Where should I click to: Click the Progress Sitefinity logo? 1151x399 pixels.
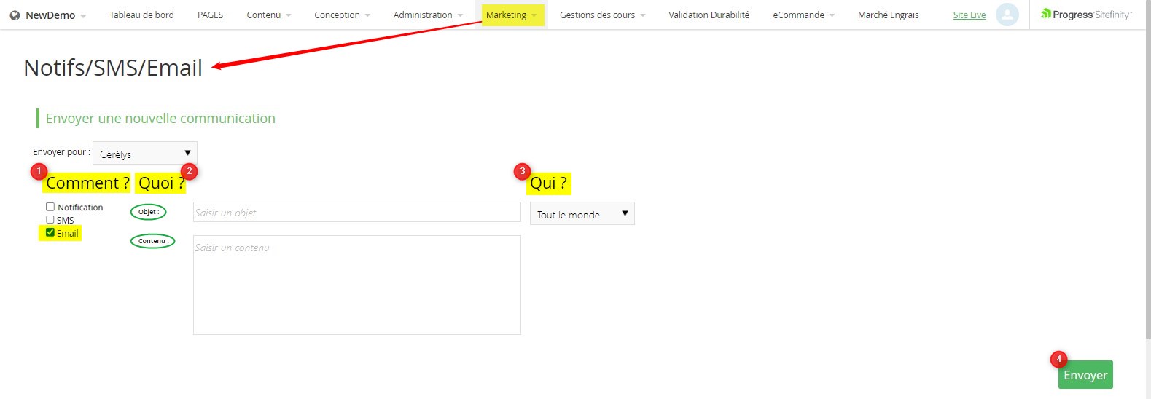(1085, 15)
